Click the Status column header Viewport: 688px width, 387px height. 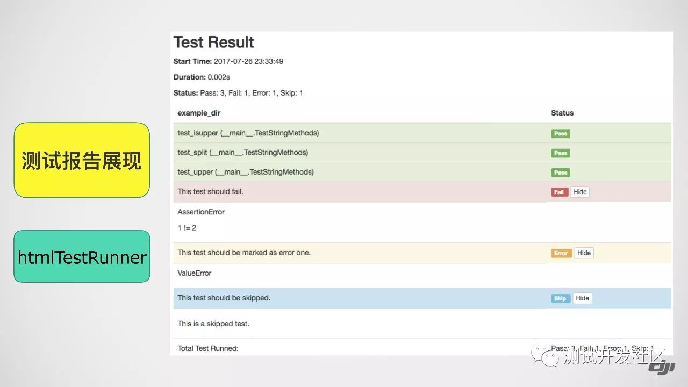point(562,113)
